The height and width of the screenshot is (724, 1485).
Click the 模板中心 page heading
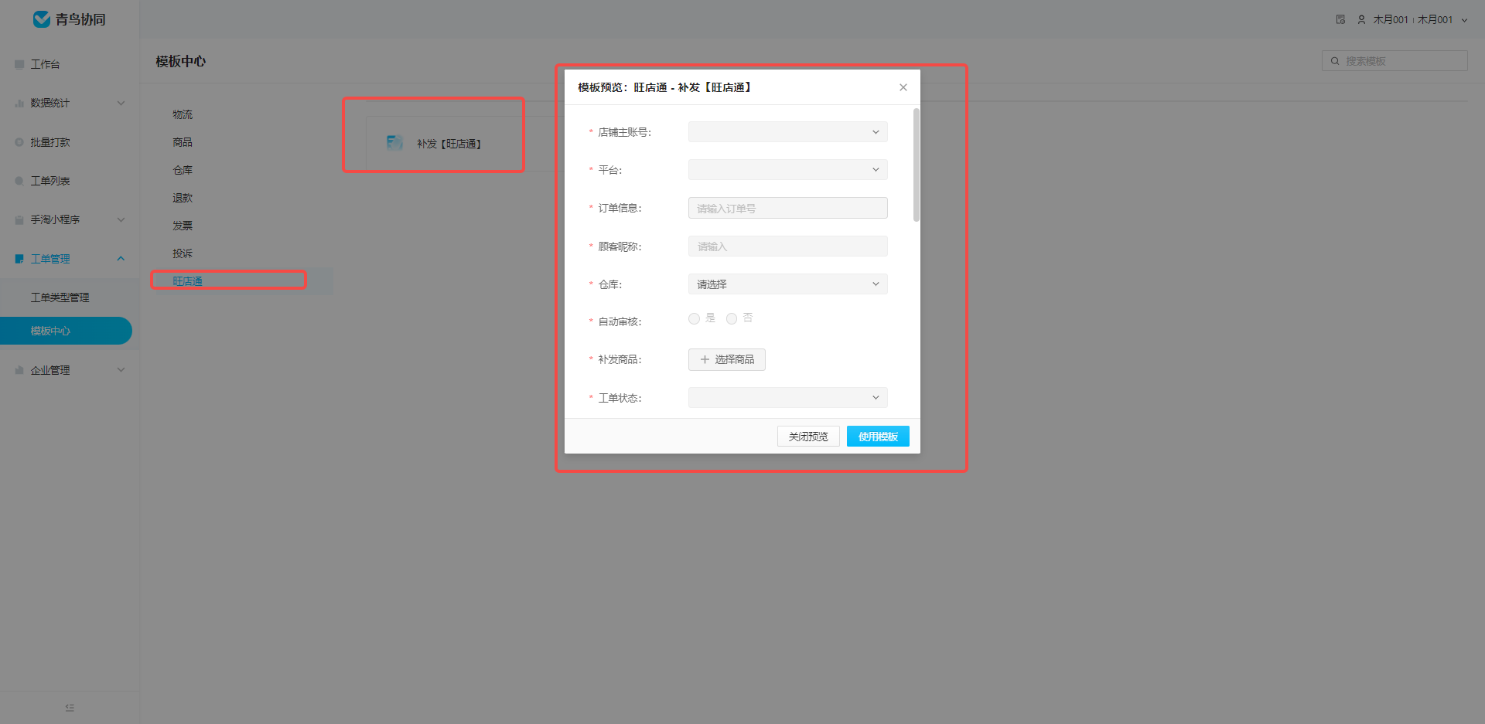(x=181, y=61)
